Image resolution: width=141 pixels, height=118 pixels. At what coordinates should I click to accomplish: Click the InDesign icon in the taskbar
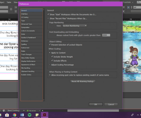click(x=45, y=115)
